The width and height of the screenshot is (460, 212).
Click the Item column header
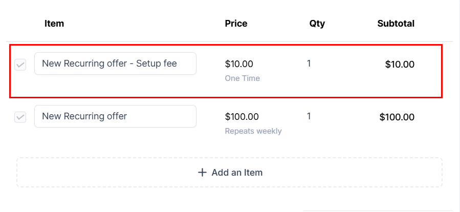coord(54,24)
